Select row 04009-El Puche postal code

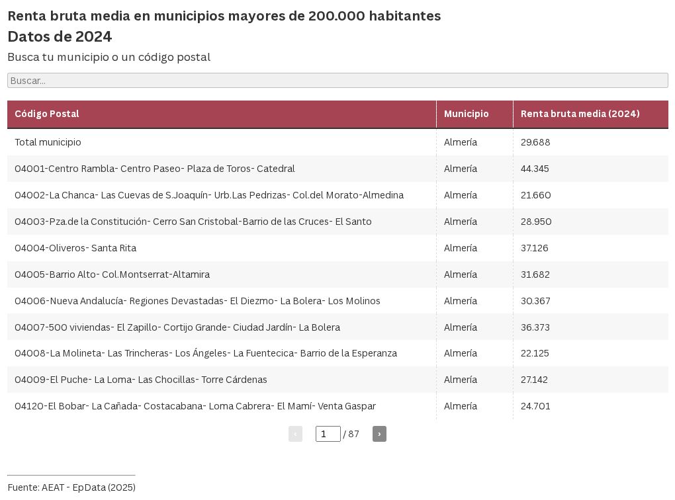[x=141, y=380]
